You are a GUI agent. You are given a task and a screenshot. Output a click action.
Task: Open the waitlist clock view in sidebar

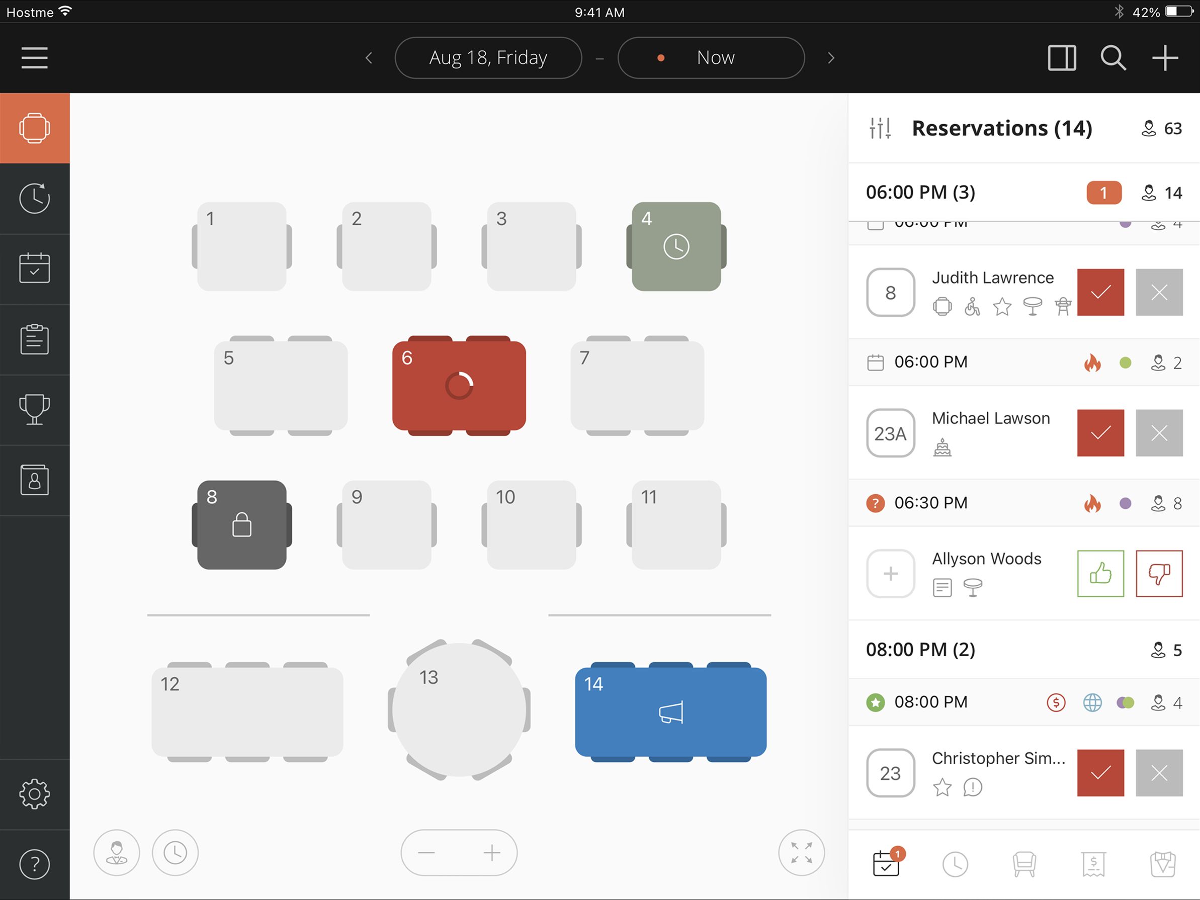coord(35,199)
